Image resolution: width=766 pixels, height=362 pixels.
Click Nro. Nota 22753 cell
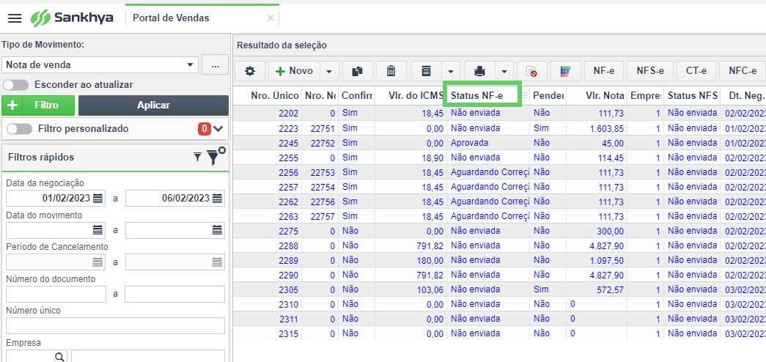323,172
